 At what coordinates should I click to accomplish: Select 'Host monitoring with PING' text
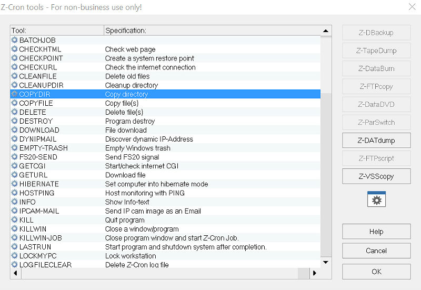[145, 193]
